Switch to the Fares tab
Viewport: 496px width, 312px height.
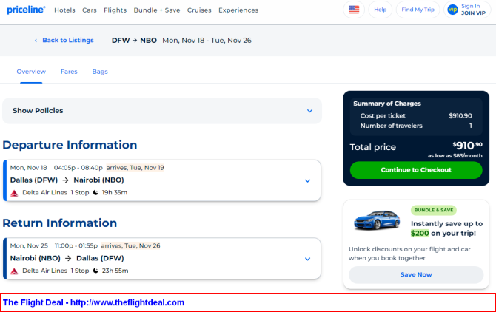tap(69, 72)
